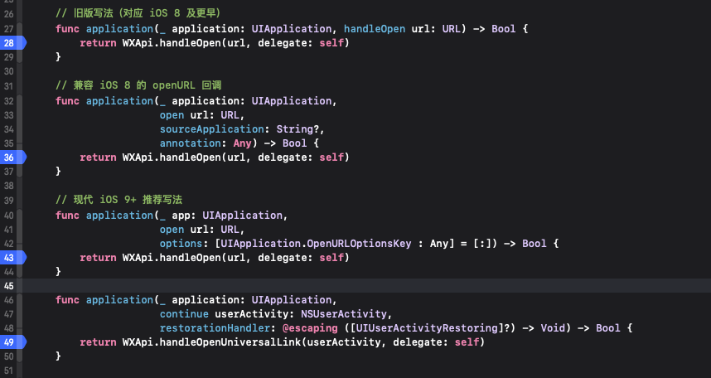Click "NSUserActivity" type on line 47

point(343,314)
